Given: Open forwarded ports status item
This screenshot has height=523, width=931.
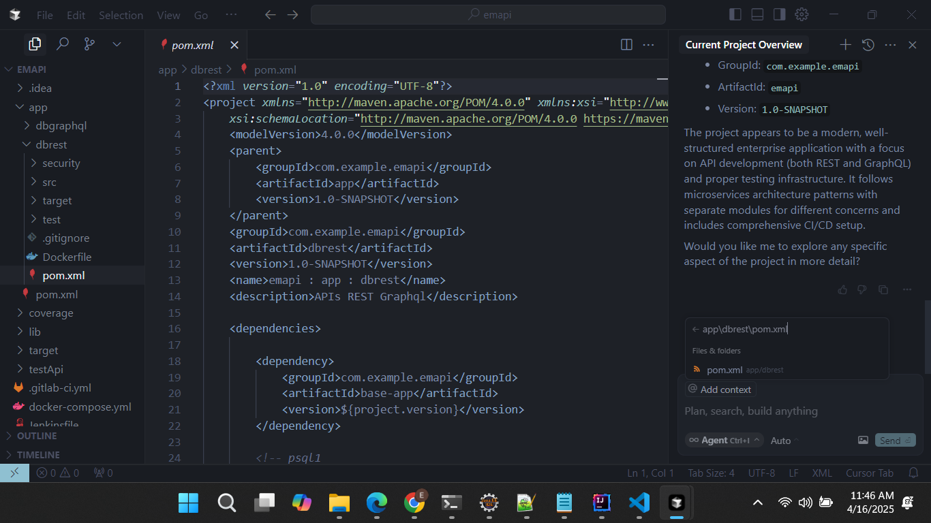Looking at the screenshot, I should point(103,473).
